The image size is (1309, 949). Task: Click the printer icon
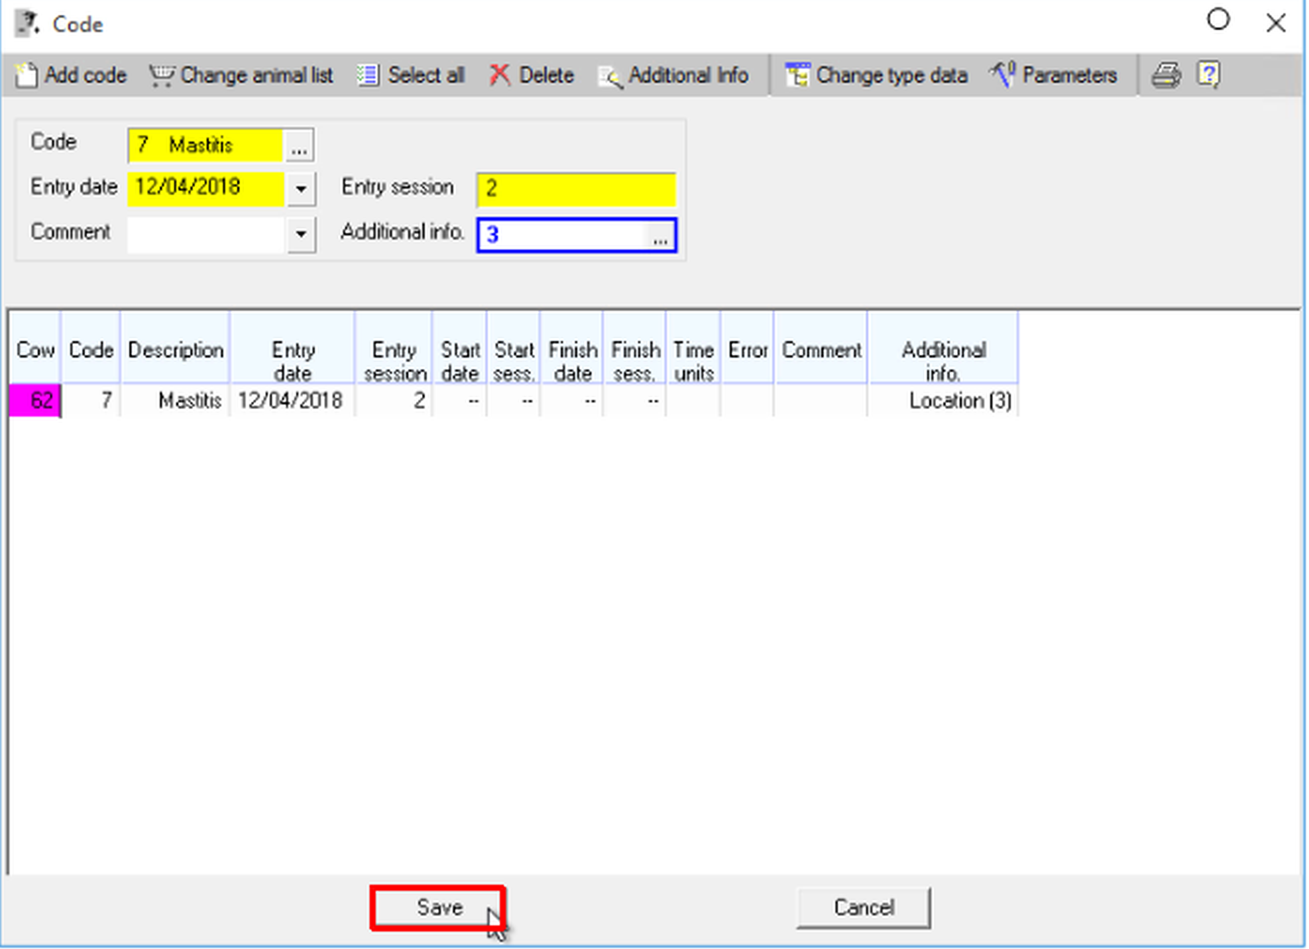click(x=1166, y=76)
